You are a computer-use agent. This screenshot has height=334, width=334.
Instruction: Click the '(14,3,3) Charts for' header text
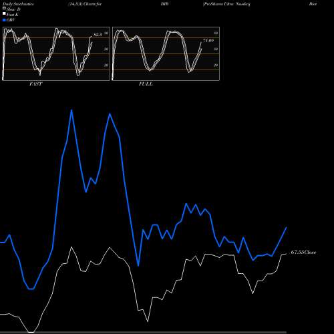click(85, 4)
